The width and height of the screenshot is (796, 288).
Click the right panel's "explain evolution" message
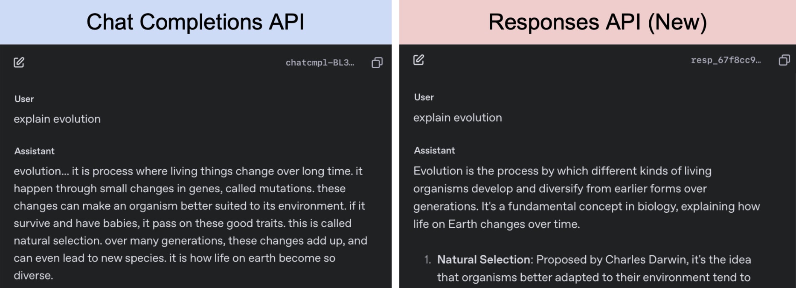pos(457,118)
